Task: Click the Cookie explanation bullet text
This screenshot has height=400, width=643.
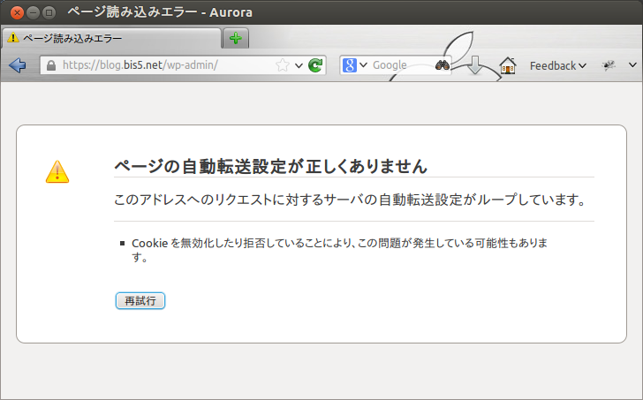Action: tap(339, 250)
